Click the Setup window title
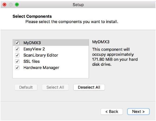This screenshot has width=156, height=121. tap(78, 5)
